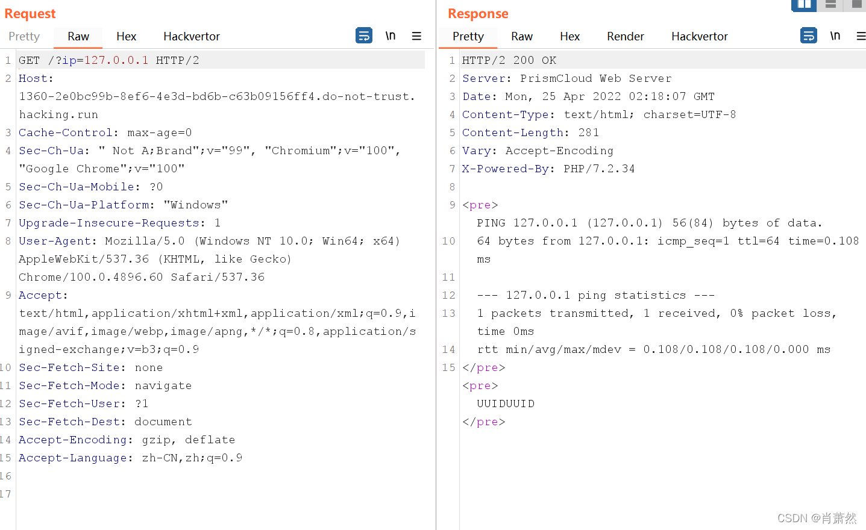
Task: Open the Response panel hamburger options menu
Action: (x=861, y=36)
